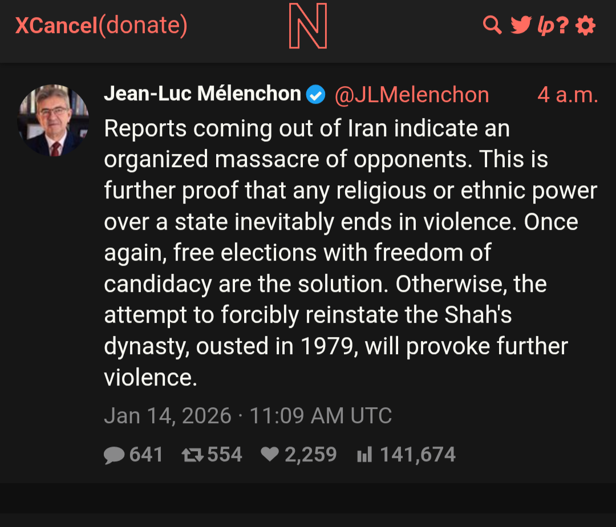The image size is (616, 527).
Task: Click the Nitter N logo
Action: [307, 26]
